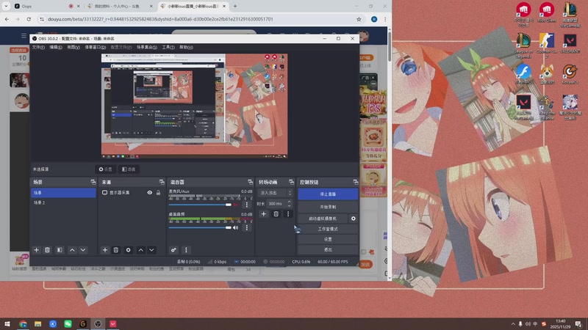Open Chrome tab search dropdown arrow
Image resolution: width=588 pixels, height=330 pixels.
click(x=6, y=6)
